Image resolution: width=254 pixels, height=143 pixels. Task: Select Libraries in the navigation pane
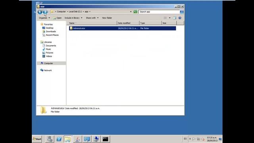[x=48, y=42]
